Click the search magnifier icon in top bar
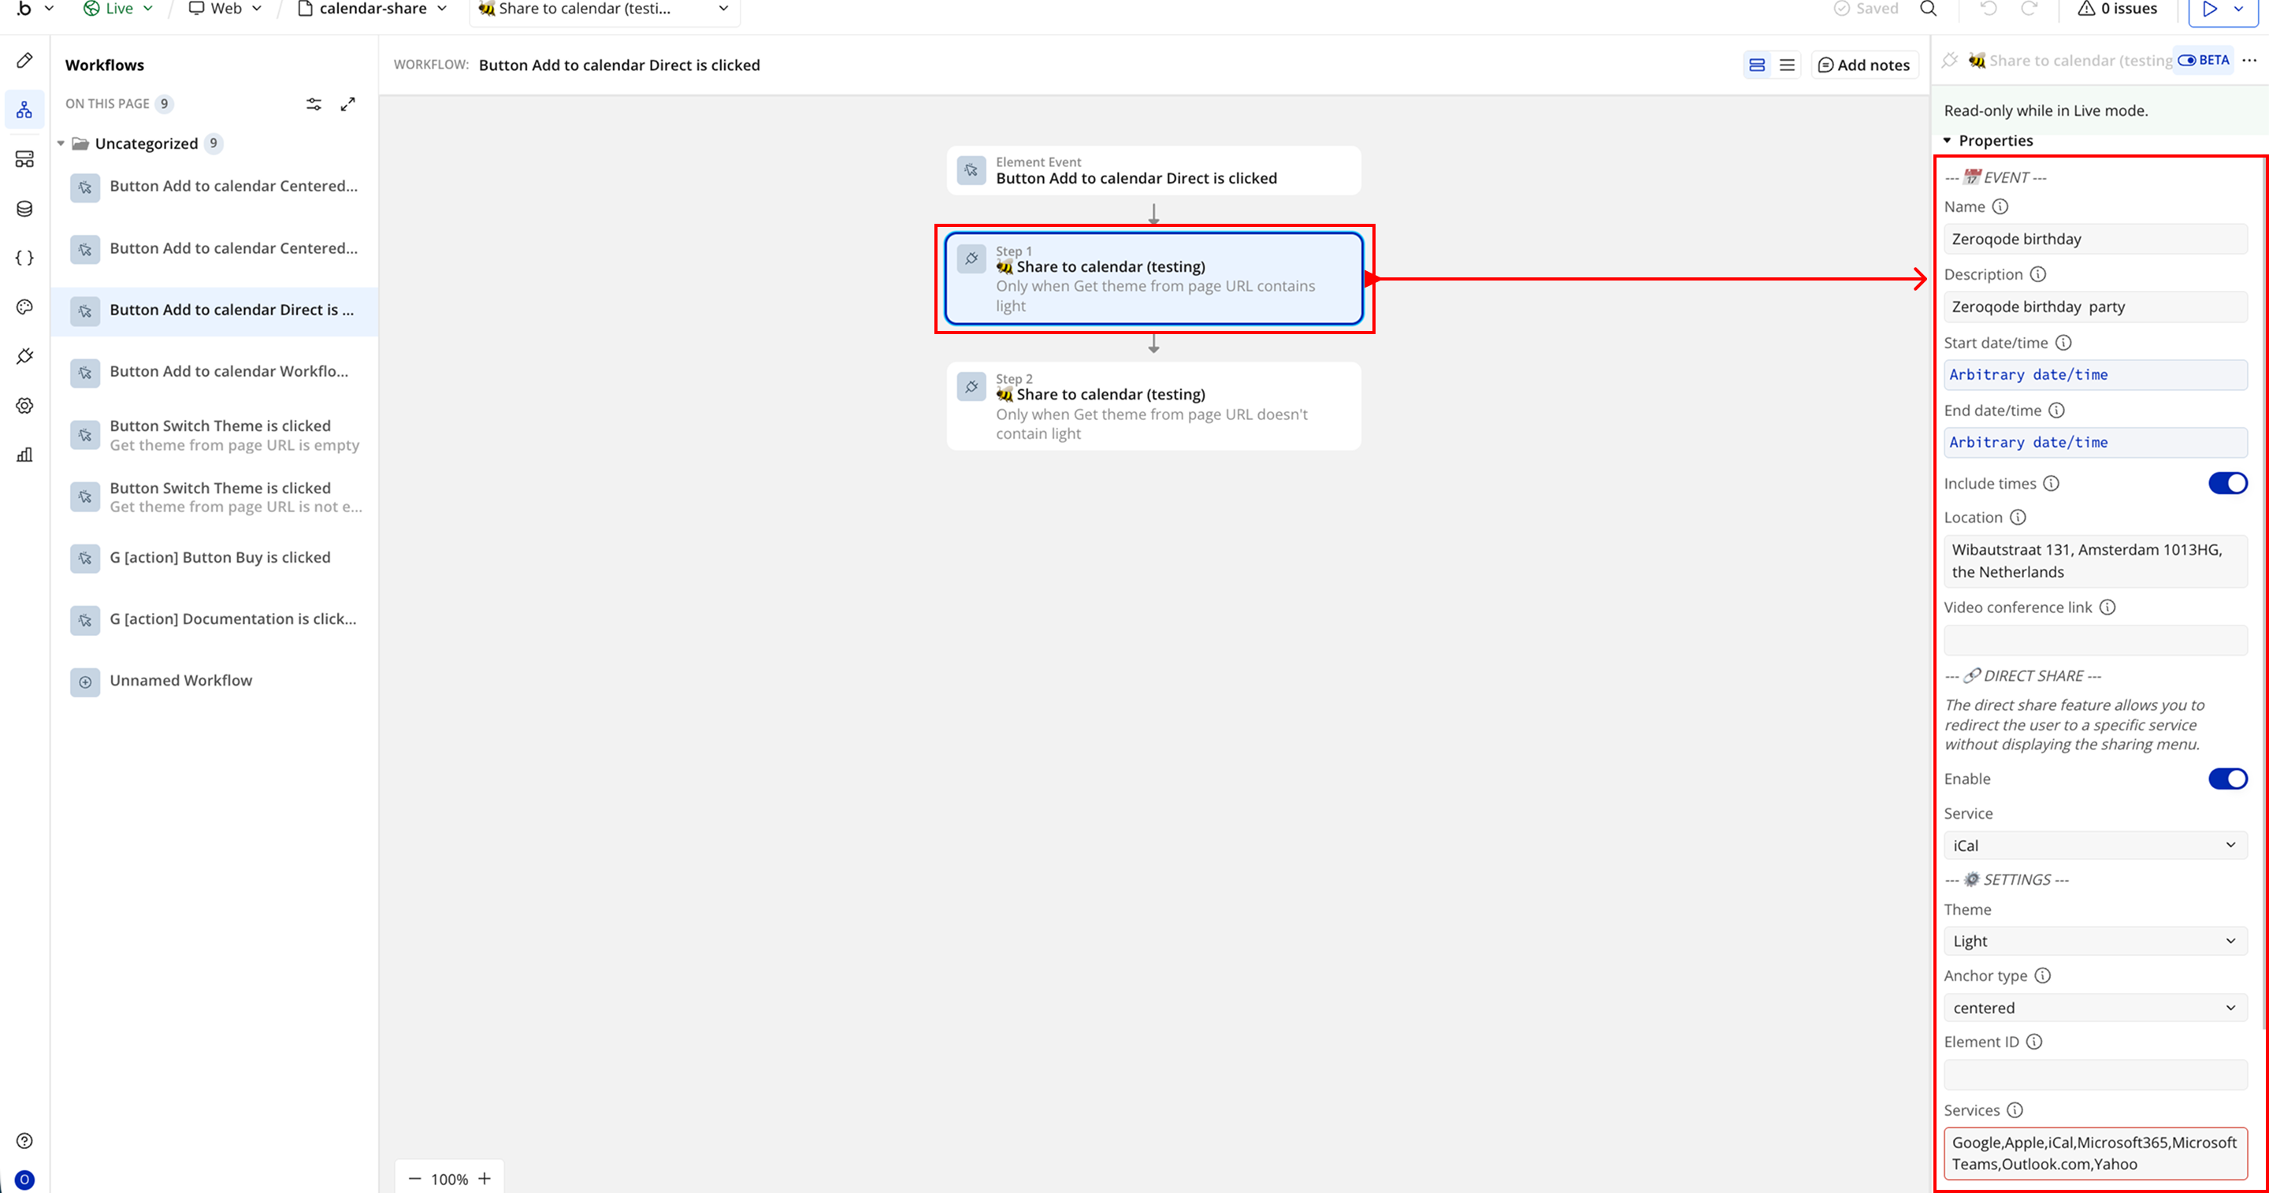Screen dimensions: 2269x1193 coord(1928,9)
